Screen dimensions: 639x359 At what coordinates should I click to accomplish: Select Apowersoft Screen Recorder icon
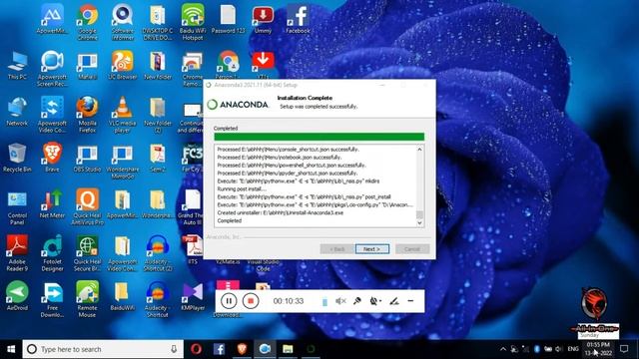click(x=52, y=69)
